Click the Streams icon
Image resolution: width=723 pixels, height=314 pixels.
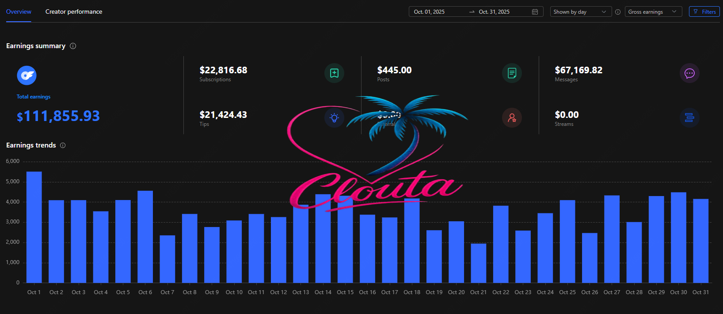[x=689, y=118]
